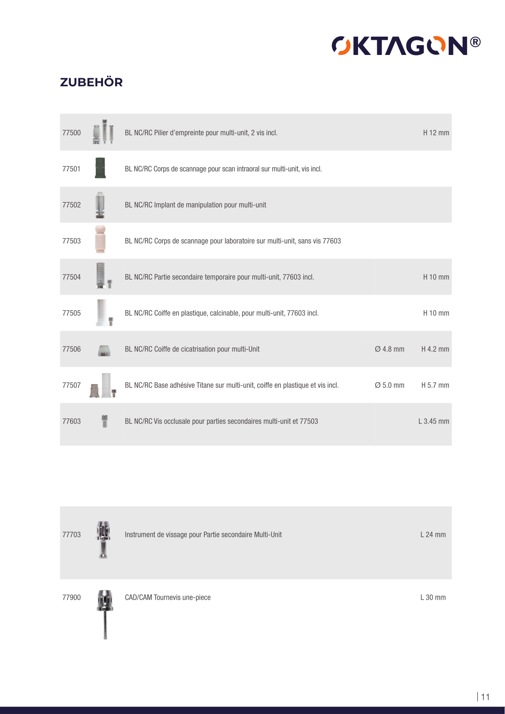Click the 77500 impression post product image
The image size is (505, 714).
tap(103, 132)
